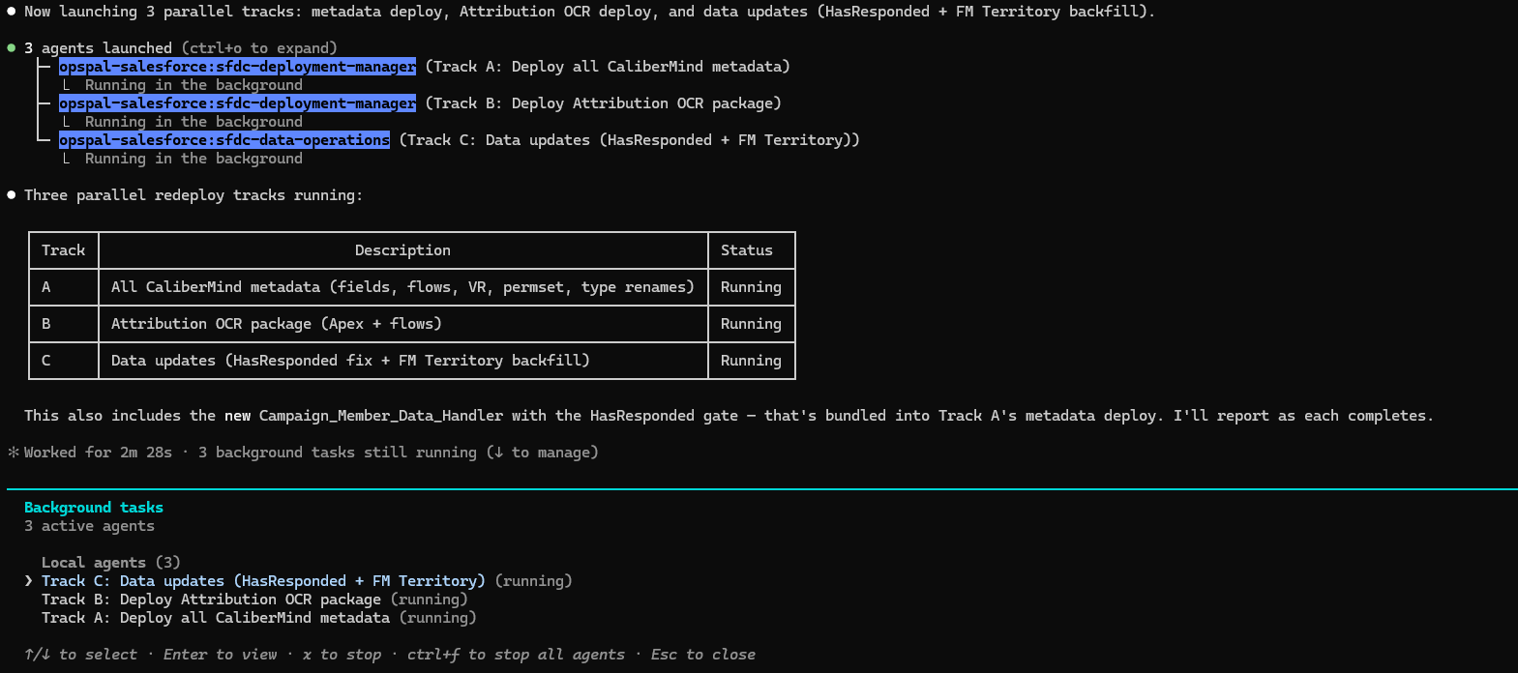The image size is (1518, 673).
Task: Click the 'Track' column header
Action: [x=64, y=250]
